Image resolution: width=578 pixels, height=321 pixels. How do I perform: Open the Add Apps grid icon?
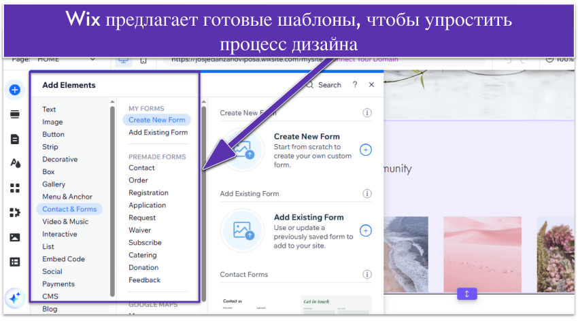tap(15, 188)
